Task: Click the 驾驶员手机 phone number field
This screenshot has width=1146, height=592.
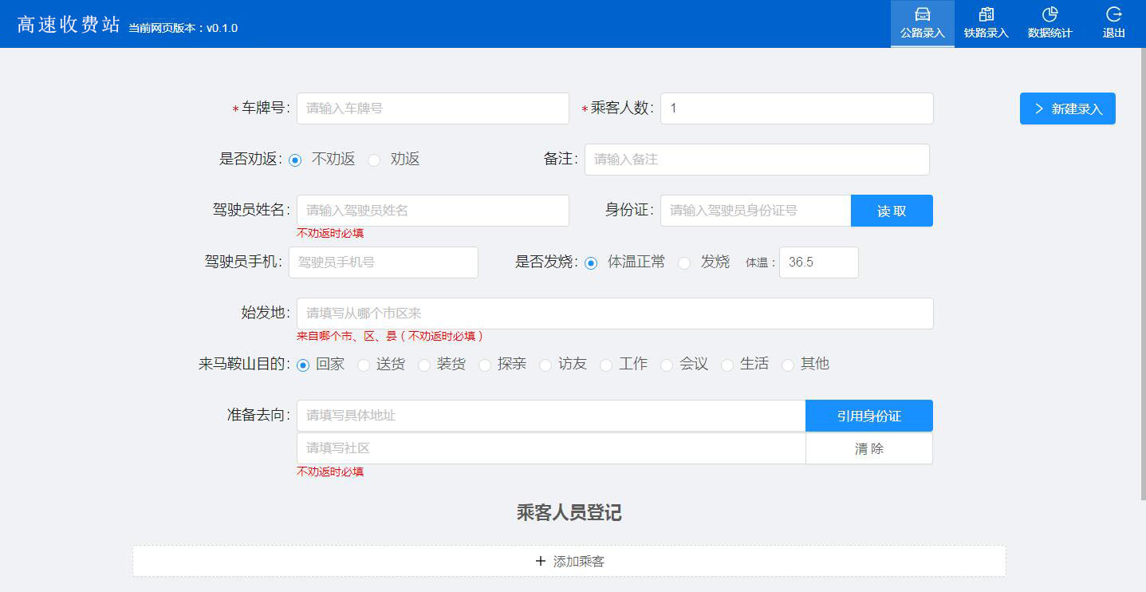Action: coord(383,262)
